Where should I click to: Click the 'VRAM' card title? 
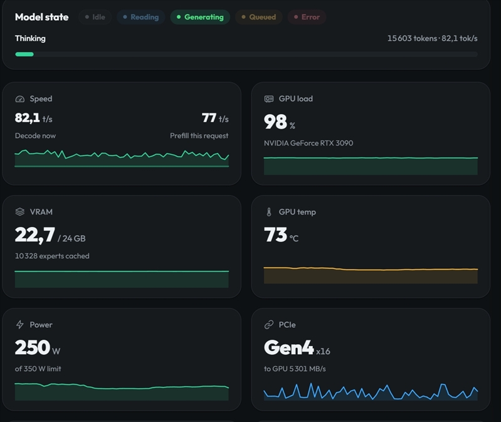tap(41, 212)
